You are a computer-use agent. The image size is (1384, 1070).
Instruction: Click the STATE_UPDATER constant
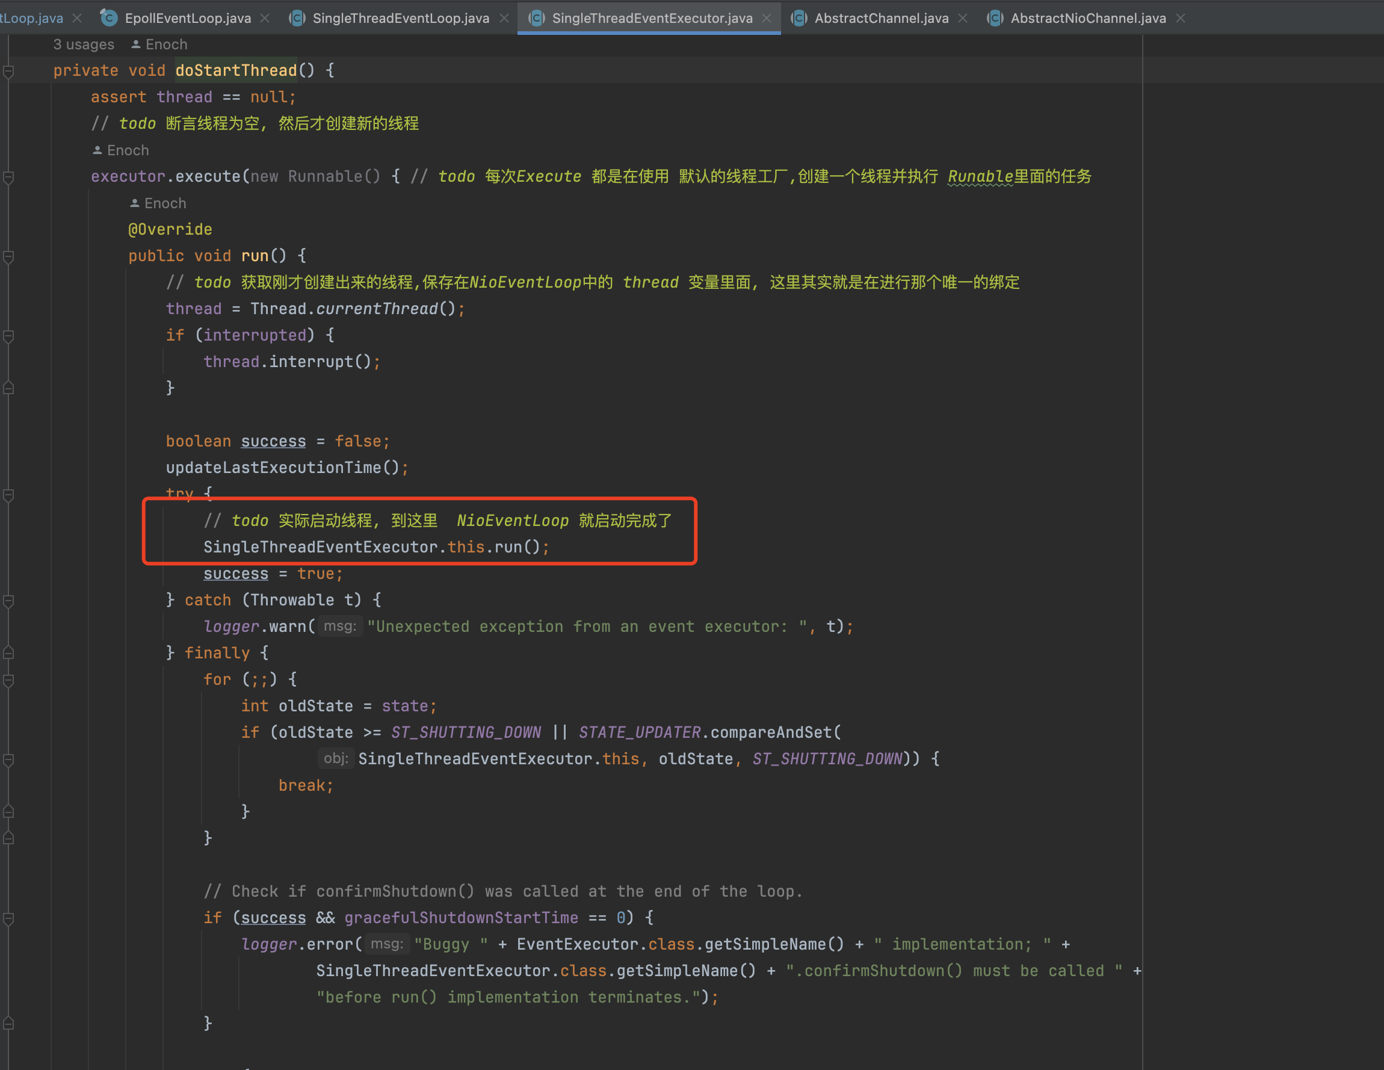[640, 732]
